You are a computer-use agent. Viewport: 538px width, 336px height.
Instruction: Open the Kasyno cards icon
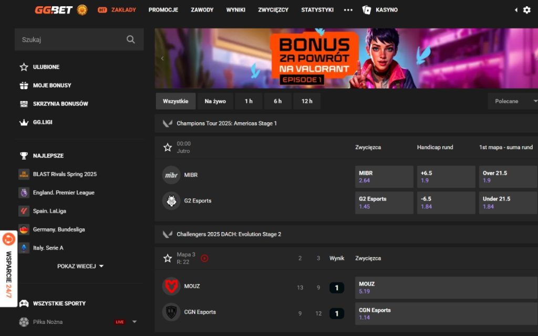367,10
